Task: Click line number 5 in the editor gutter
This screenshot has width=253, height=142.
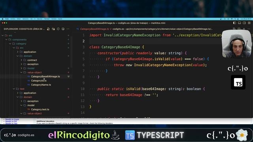Action: (83, 59)
